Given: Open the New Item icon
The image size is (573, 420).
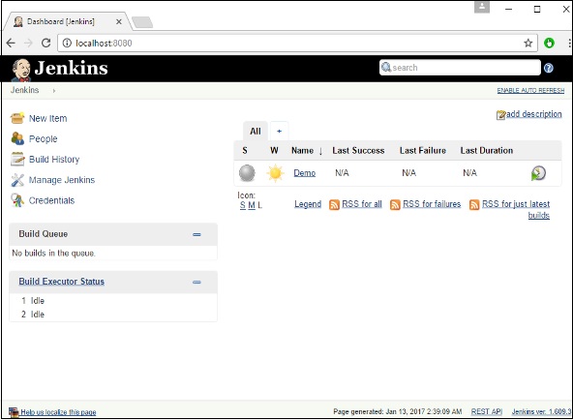Looking at the screenshot, I should point(17,118).
